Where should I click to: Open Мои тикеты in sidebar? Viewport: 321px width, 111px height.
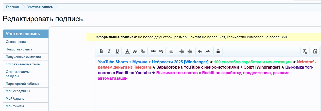[26, 106]
